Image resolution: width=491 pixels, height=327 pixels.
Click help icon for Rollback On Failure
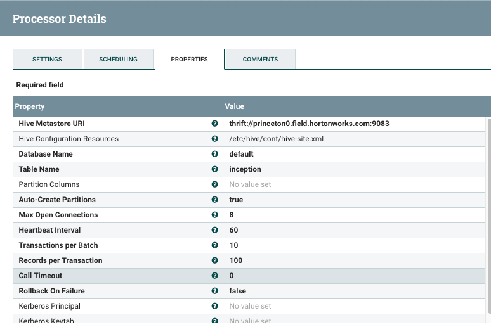pos(214,291)
